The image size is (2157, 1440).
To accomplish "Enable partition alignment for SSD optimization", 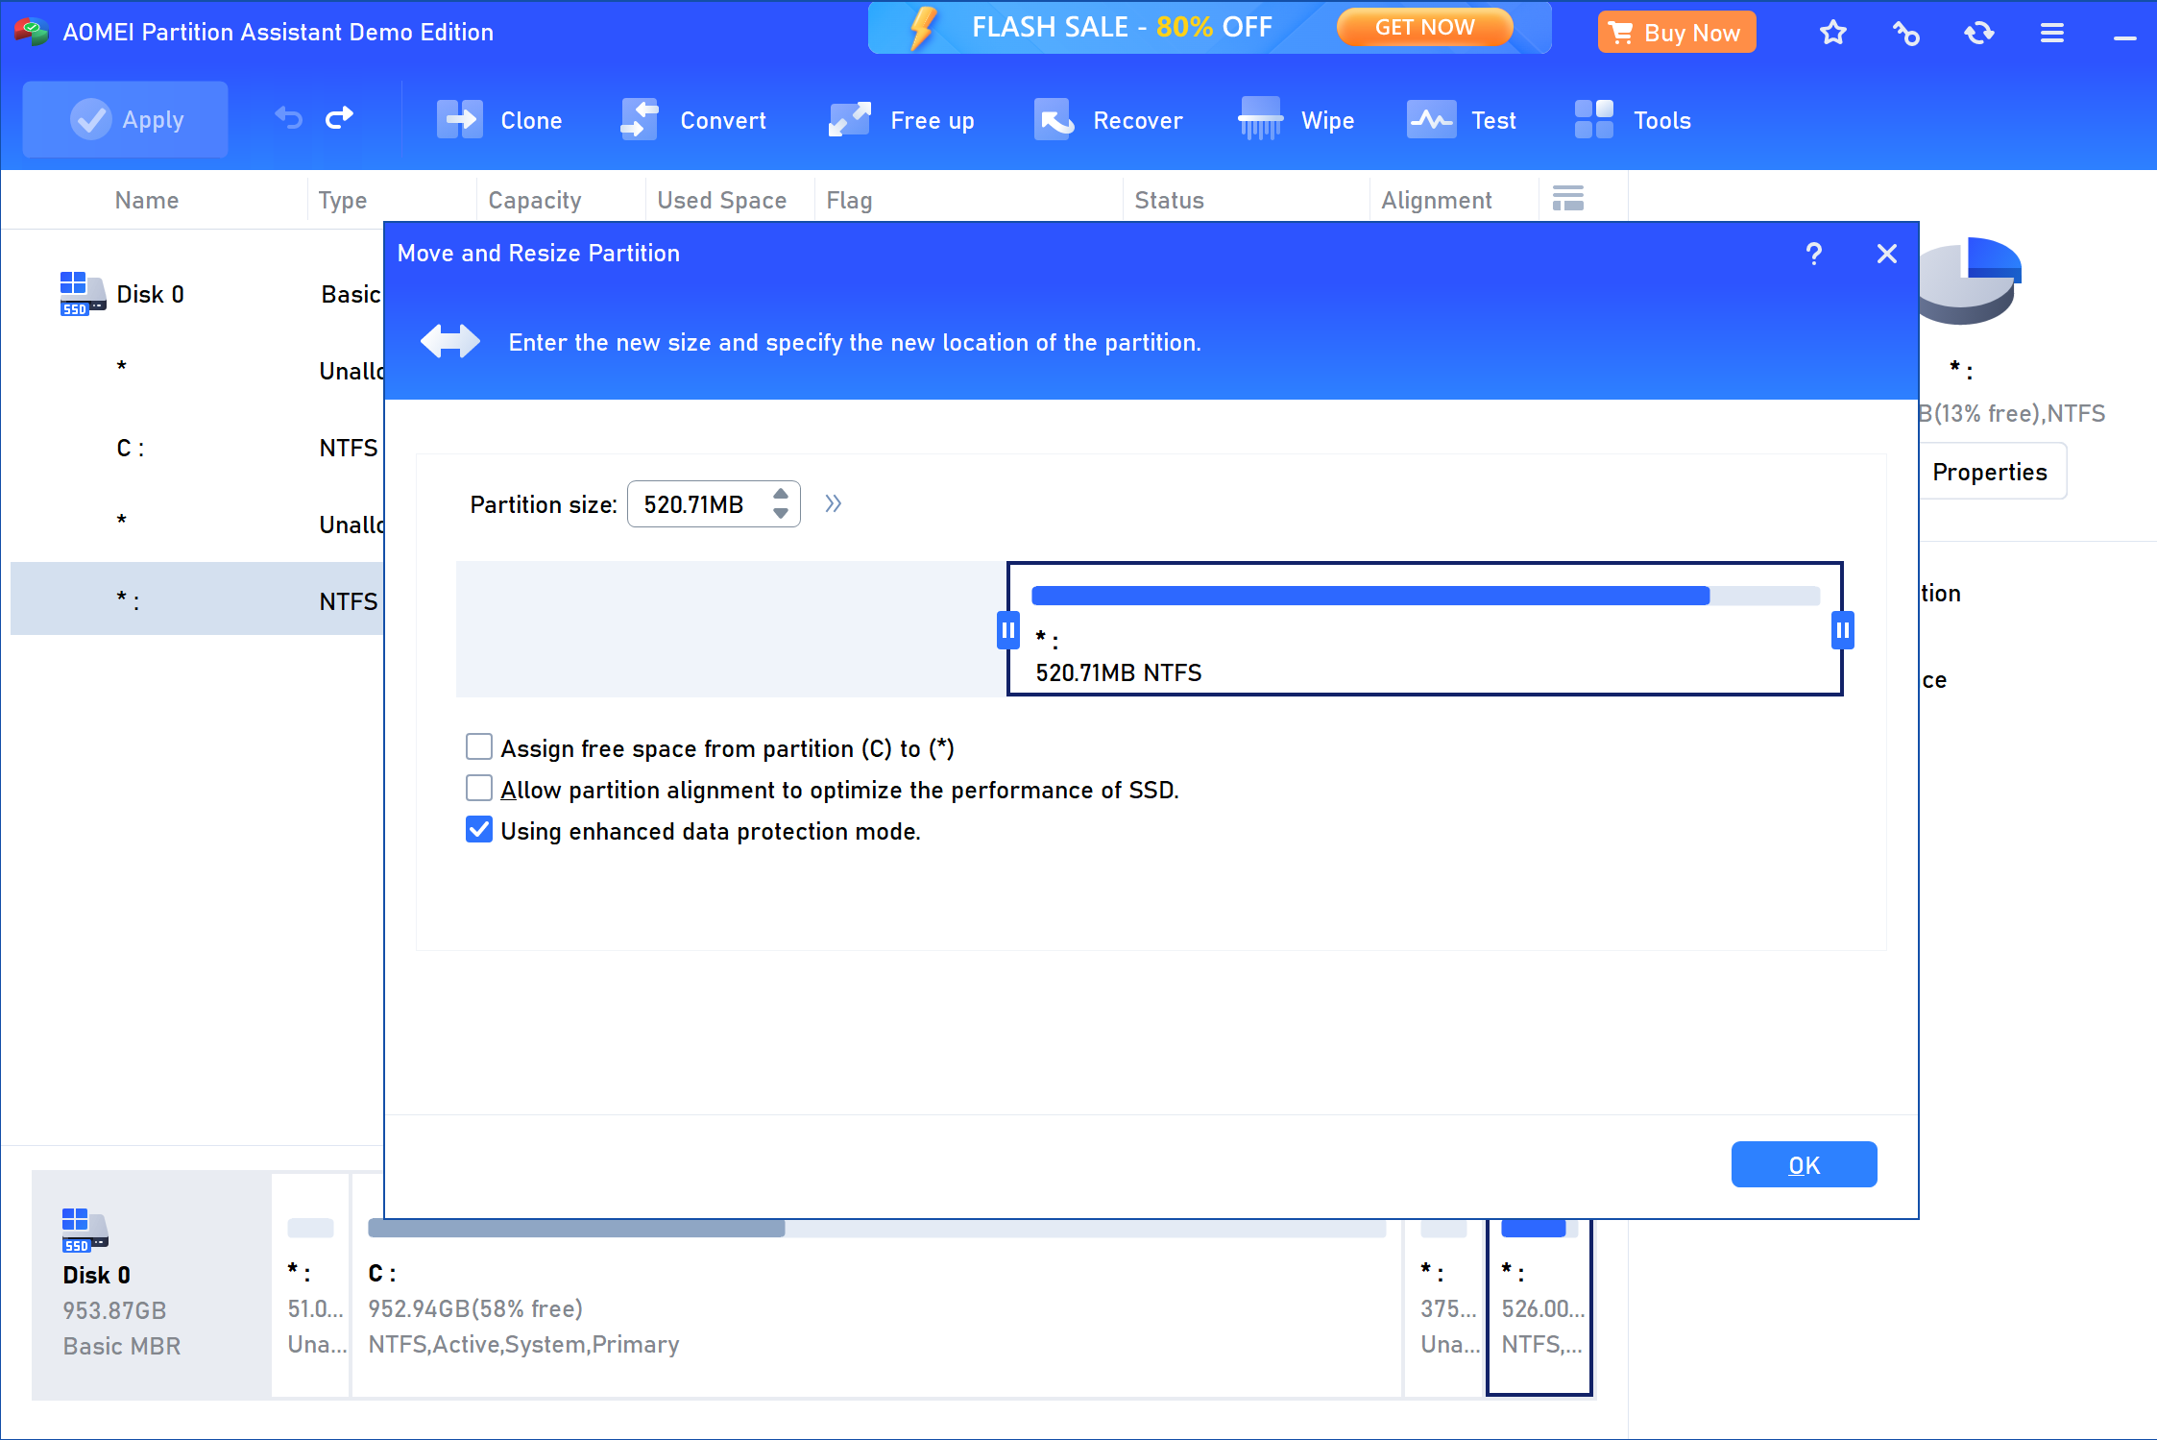I will click(x=479, y=789).
